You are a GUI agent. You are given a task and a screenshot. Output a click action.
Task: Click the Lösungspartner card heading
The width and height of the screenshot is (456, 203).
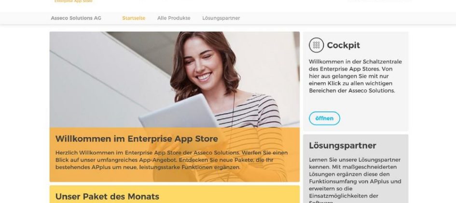coord(342,145)
